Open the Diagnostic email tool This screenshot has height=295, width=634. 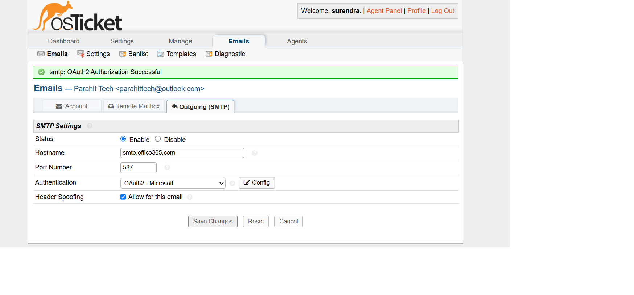tap(225, 54)
